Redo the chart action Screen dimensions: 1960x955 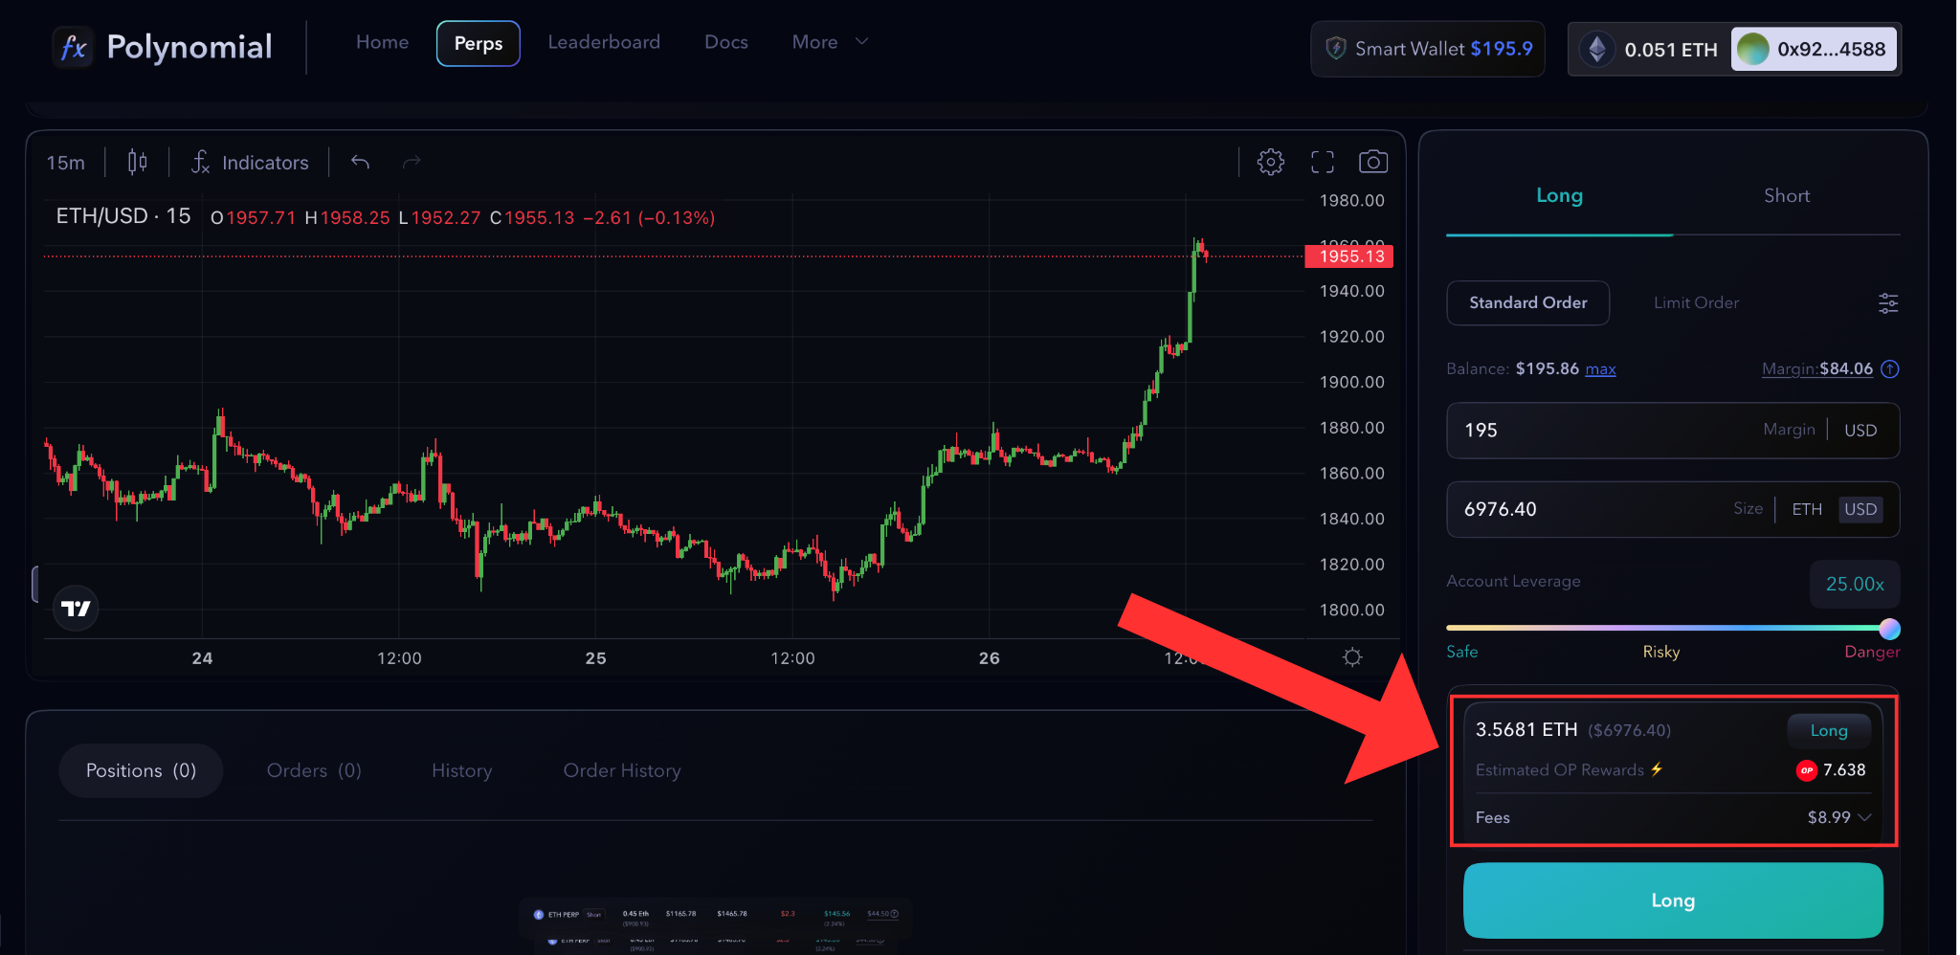point(412,163)
